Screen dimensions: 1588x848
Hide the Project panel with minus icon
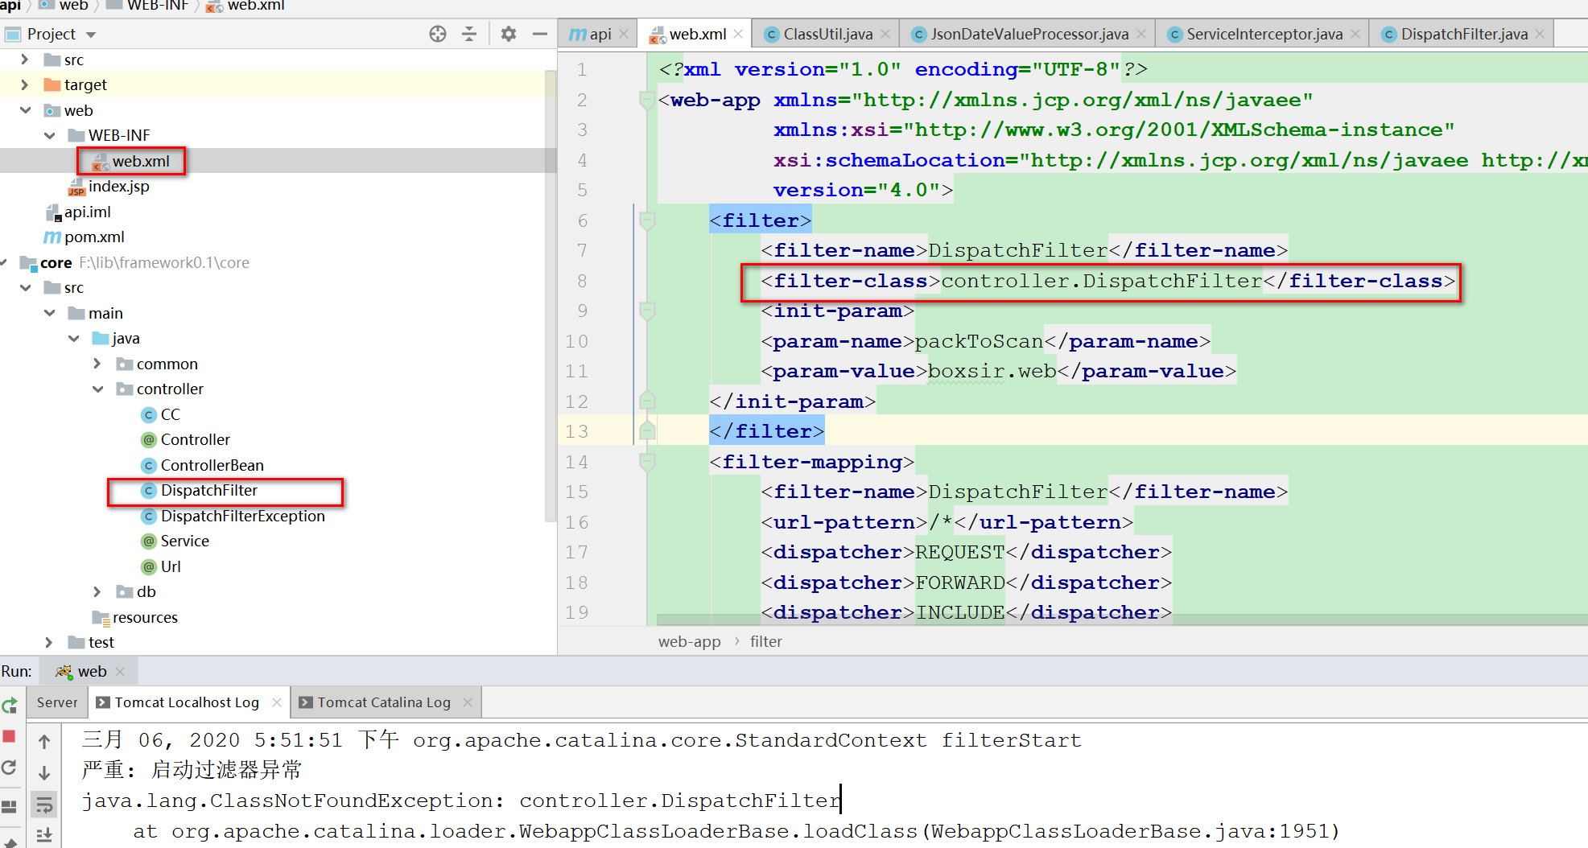tap(539, 34)
